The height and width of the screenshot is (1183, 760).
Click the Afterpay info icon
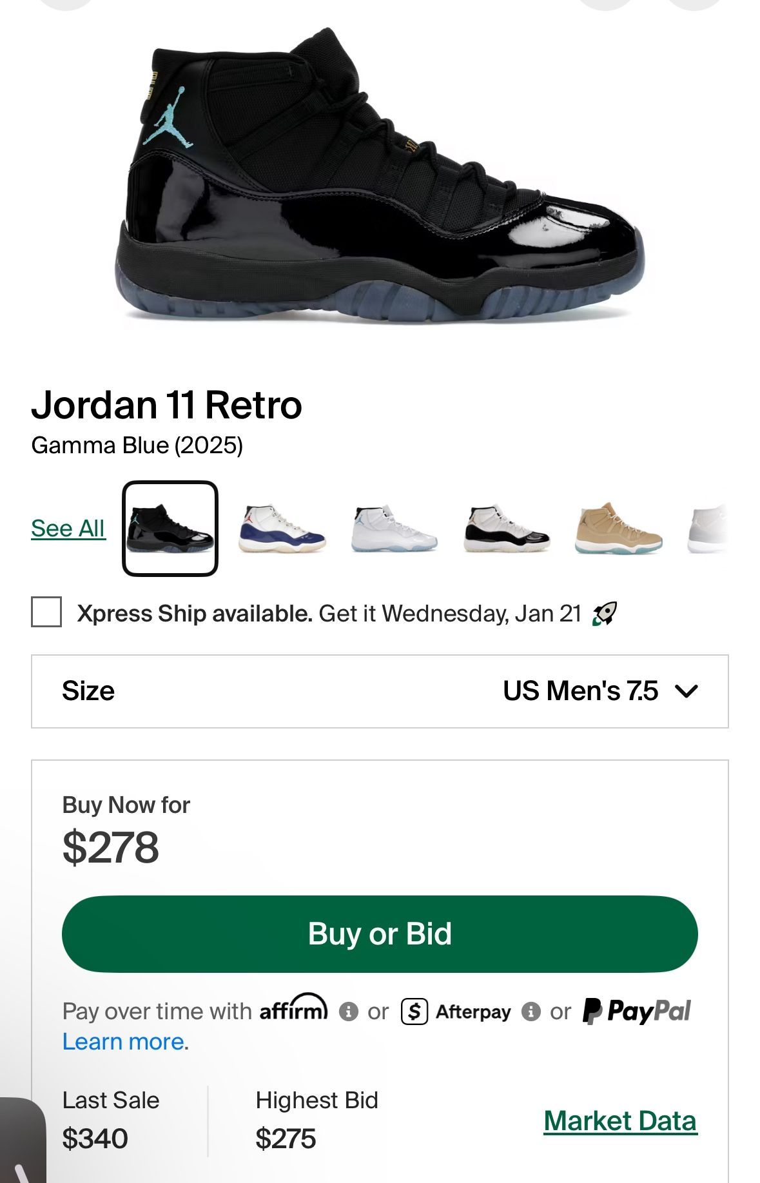531,1012
